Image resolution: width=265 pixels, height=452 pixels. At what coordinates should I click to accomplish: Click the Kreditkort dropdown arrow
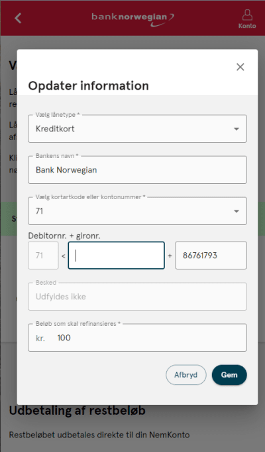pyautogui.click(x=237, y=129)
